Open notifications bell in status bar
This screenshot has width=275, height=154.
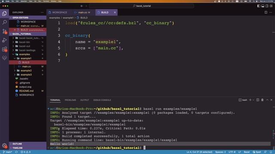click(x=271, y=152)
